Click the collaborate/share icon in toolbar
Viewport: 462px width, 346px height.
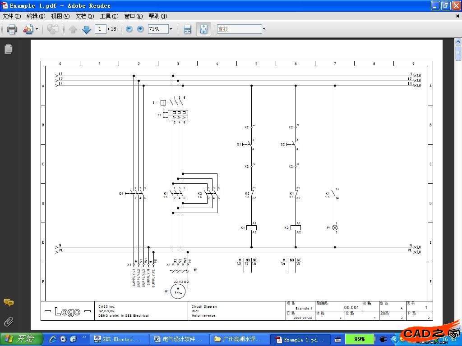(28, 29)
